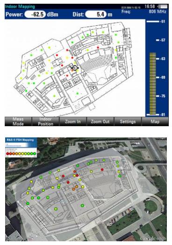
Task: Click the Zoom In softkey
Action: click(x=73, y=122)
